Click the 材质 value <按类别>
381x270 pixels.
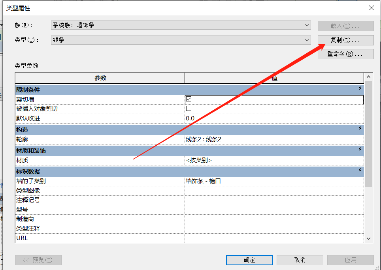[x=273, y=160]
